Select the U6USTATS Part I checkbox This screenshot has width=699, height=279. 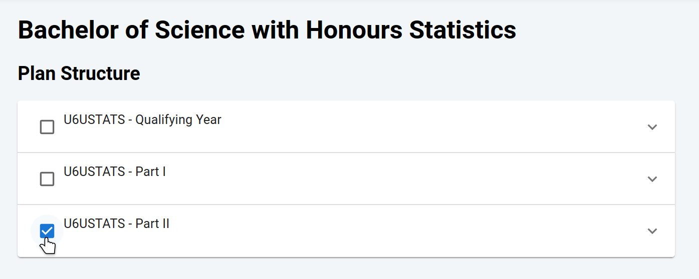pyautogui.click(x=47, y=179)
